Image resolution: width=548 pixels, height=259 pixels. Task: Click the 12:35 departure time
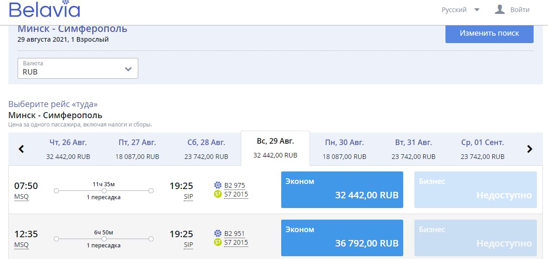(x=26, y=234)
